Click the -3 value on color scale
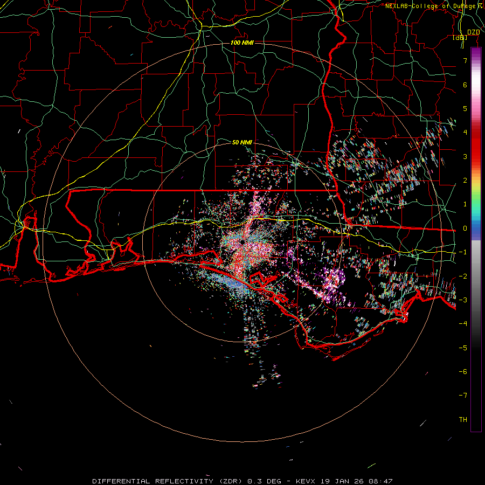 click(x=463, y=300)
